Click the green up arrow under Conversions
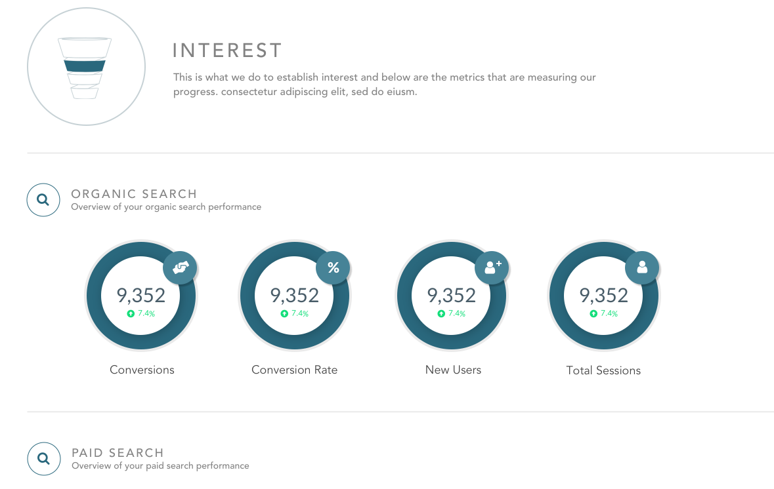This screenshot has width=774, height=489. pyautogui.click(x=130, y=314)
